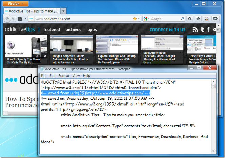Open the Notepad View menu

(x=76, y=76)
